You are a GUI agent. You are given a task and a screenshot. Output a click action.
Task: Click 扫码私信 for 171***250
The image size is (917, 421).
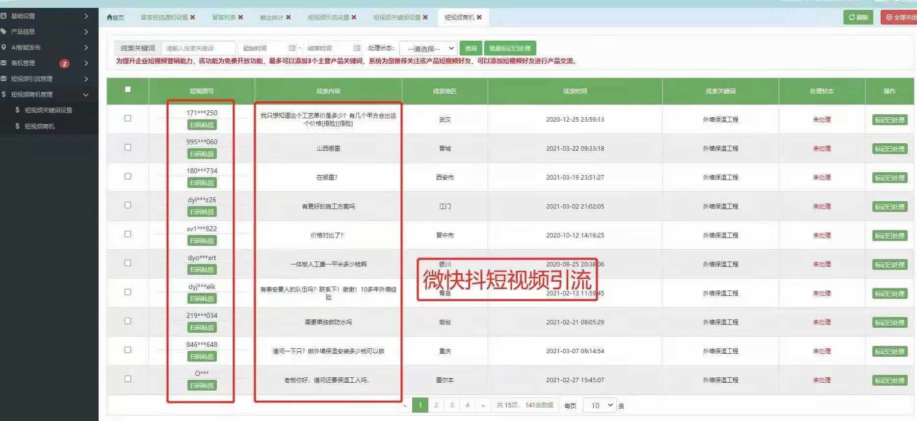pos(202,125)
